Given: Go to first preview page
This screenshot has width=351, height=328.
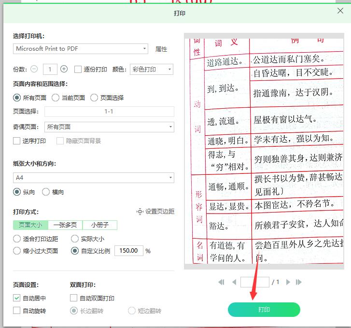Looking at the screenshot, I should point(221,282).
